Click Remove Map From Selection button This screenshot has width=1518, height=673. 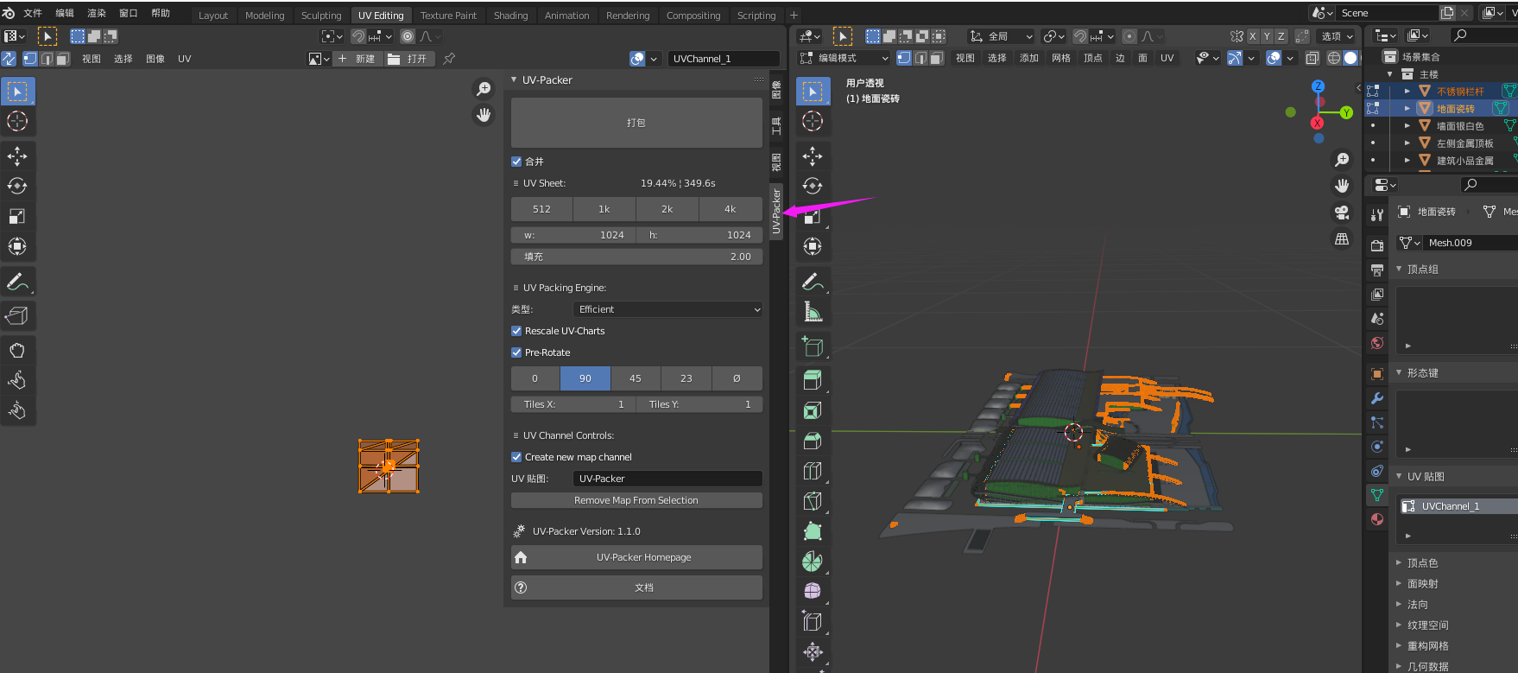(x=636, y=500)
